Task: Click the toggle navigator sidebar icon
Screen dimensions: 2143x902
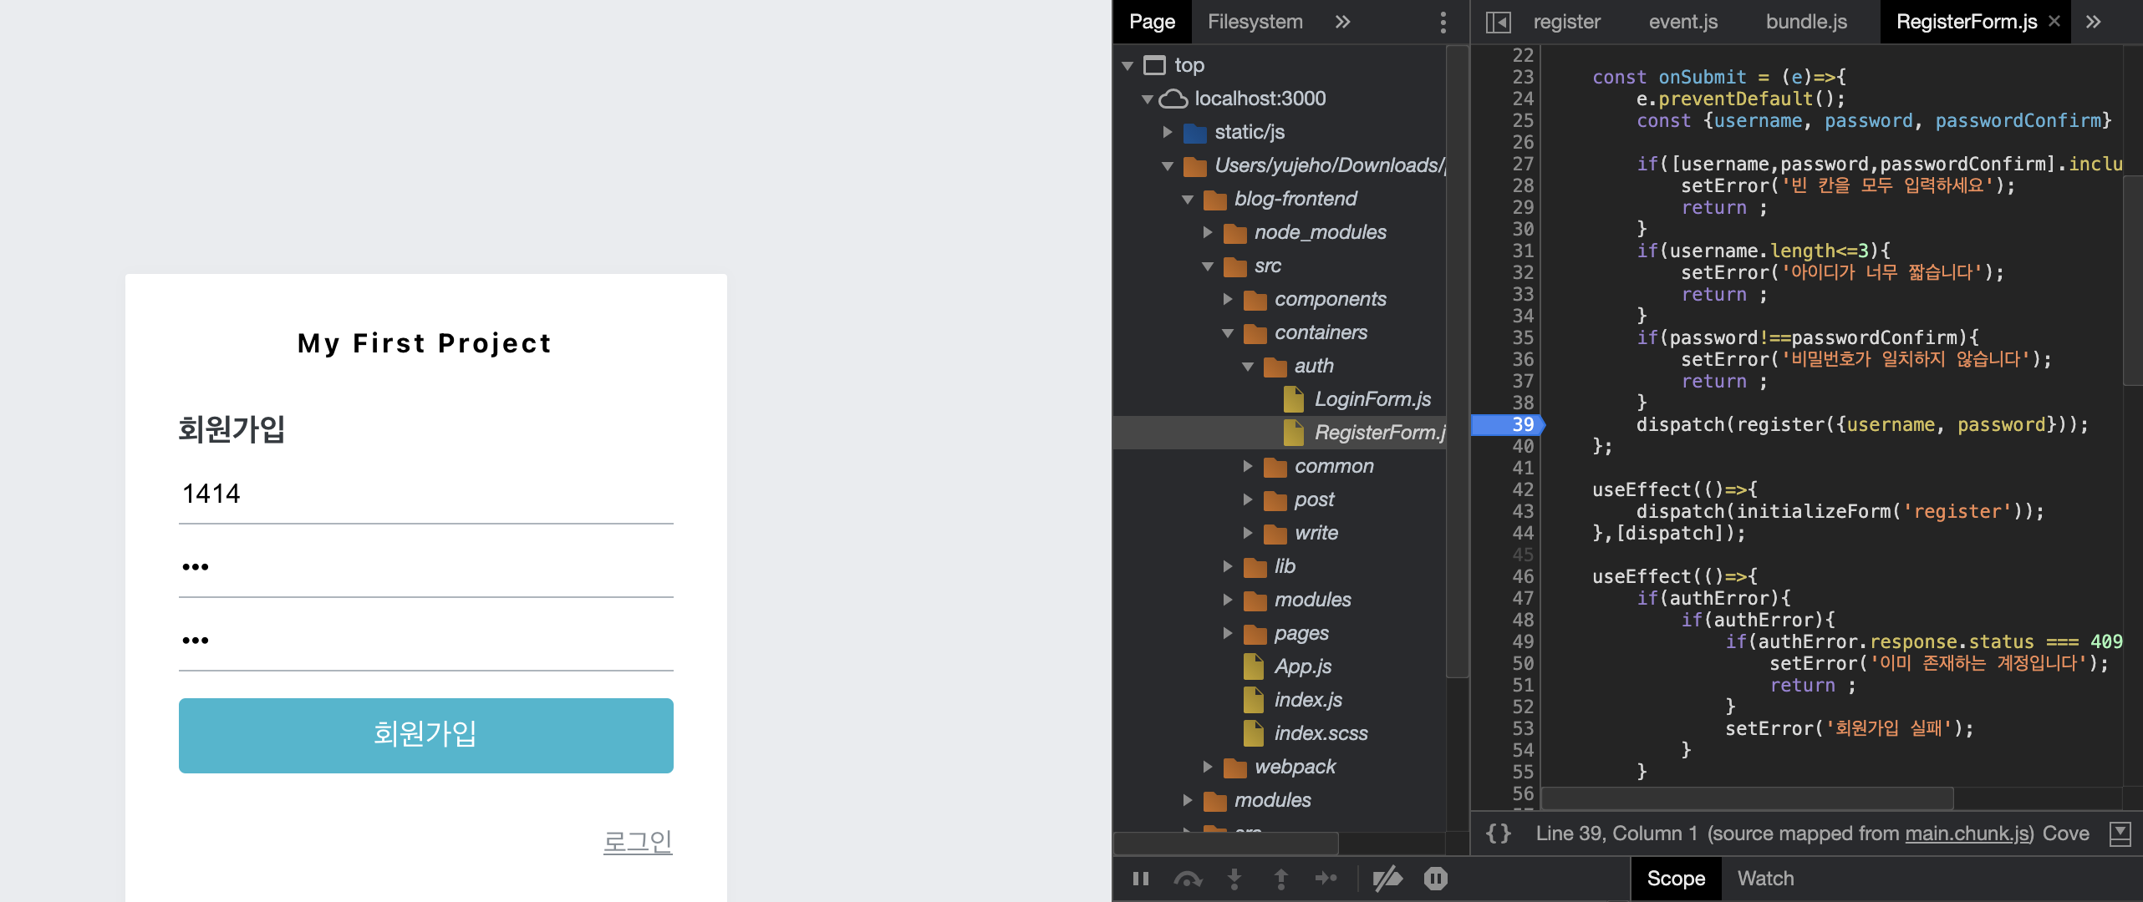Action: click(x=1498, y=22)
